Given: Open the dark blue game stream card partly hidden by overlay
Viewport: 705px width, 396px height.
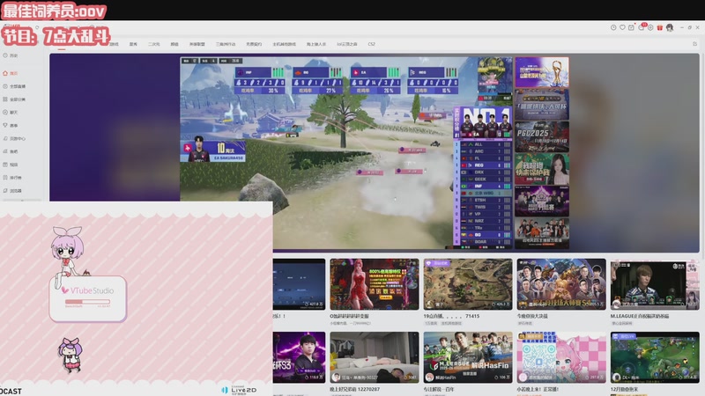Looking at the screenshot, I should [299, 284].
